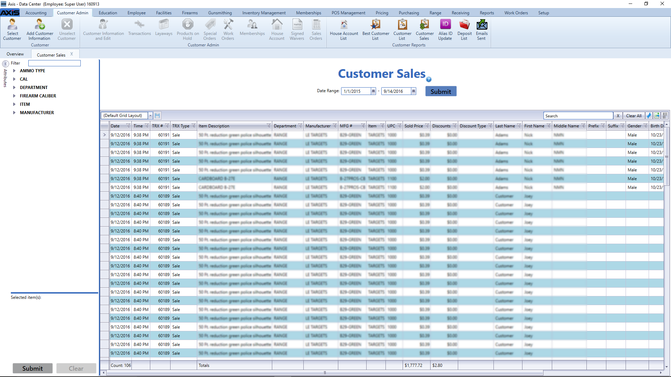The width and height of the screenshot is (671, 377).
Task: Open Memberships ribbon icon
Action: [x=252, y=27]
